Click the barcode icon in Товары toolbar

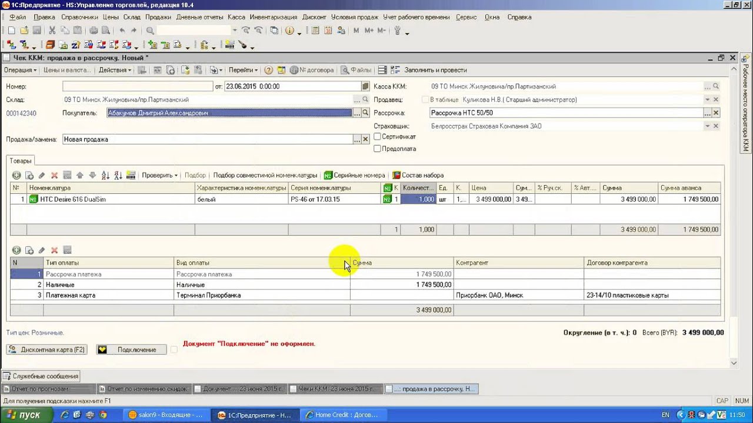131,175
